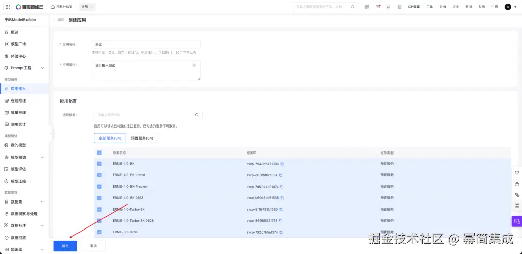Toggle the ERNIE-4.0-Turbo-8K-0628 checkbox

coord(99,221)
